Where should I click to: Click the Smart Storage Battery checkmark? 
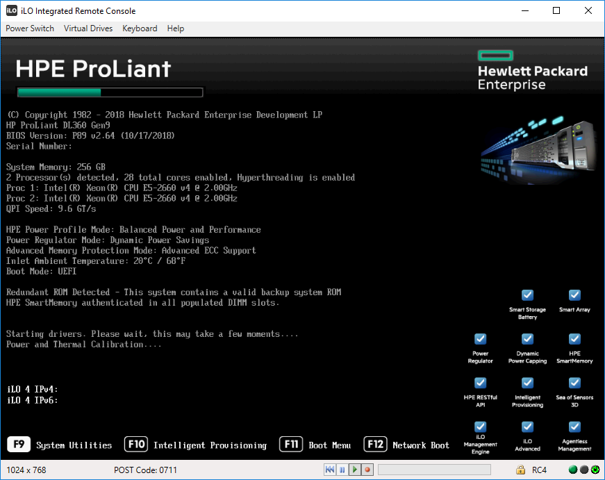(x=527, y=295)
